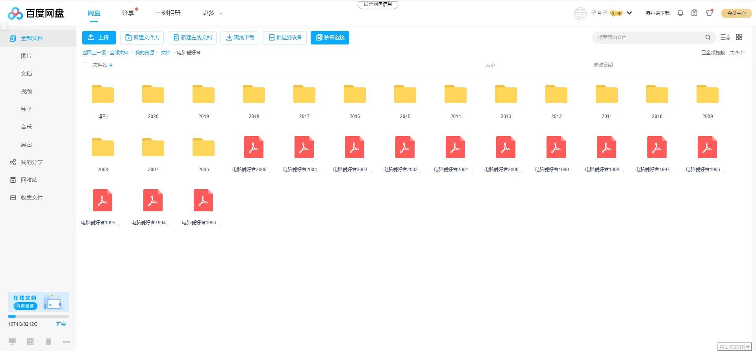Expand the account menu arrow next to 子斗子
The height and width of the screenshot is (351, 756).
click(x=629, y=13)
